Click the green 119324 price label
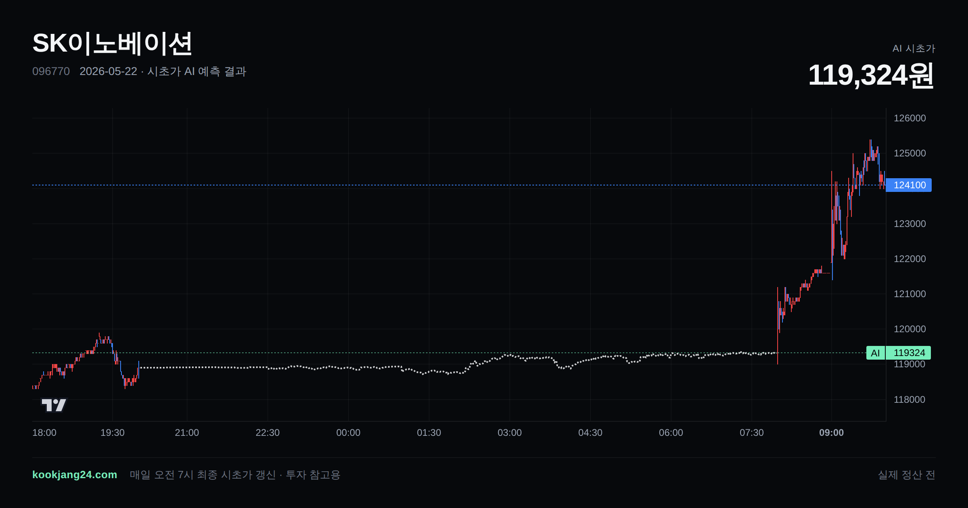 pyautogui.click(x=908, y=353)
